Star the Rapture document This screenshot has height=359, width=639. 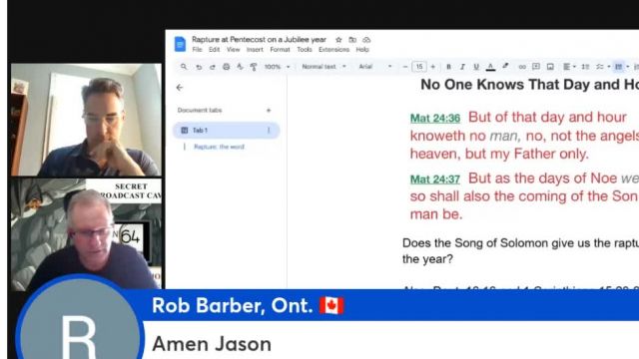tap(338, 40)
